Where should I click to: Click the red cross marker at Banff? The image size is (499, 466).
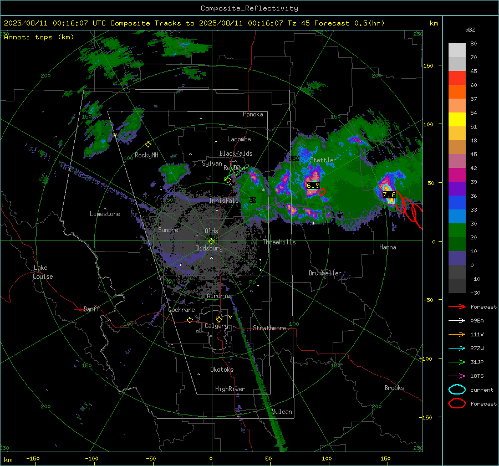pyautogui.click(x=79, y=309)
